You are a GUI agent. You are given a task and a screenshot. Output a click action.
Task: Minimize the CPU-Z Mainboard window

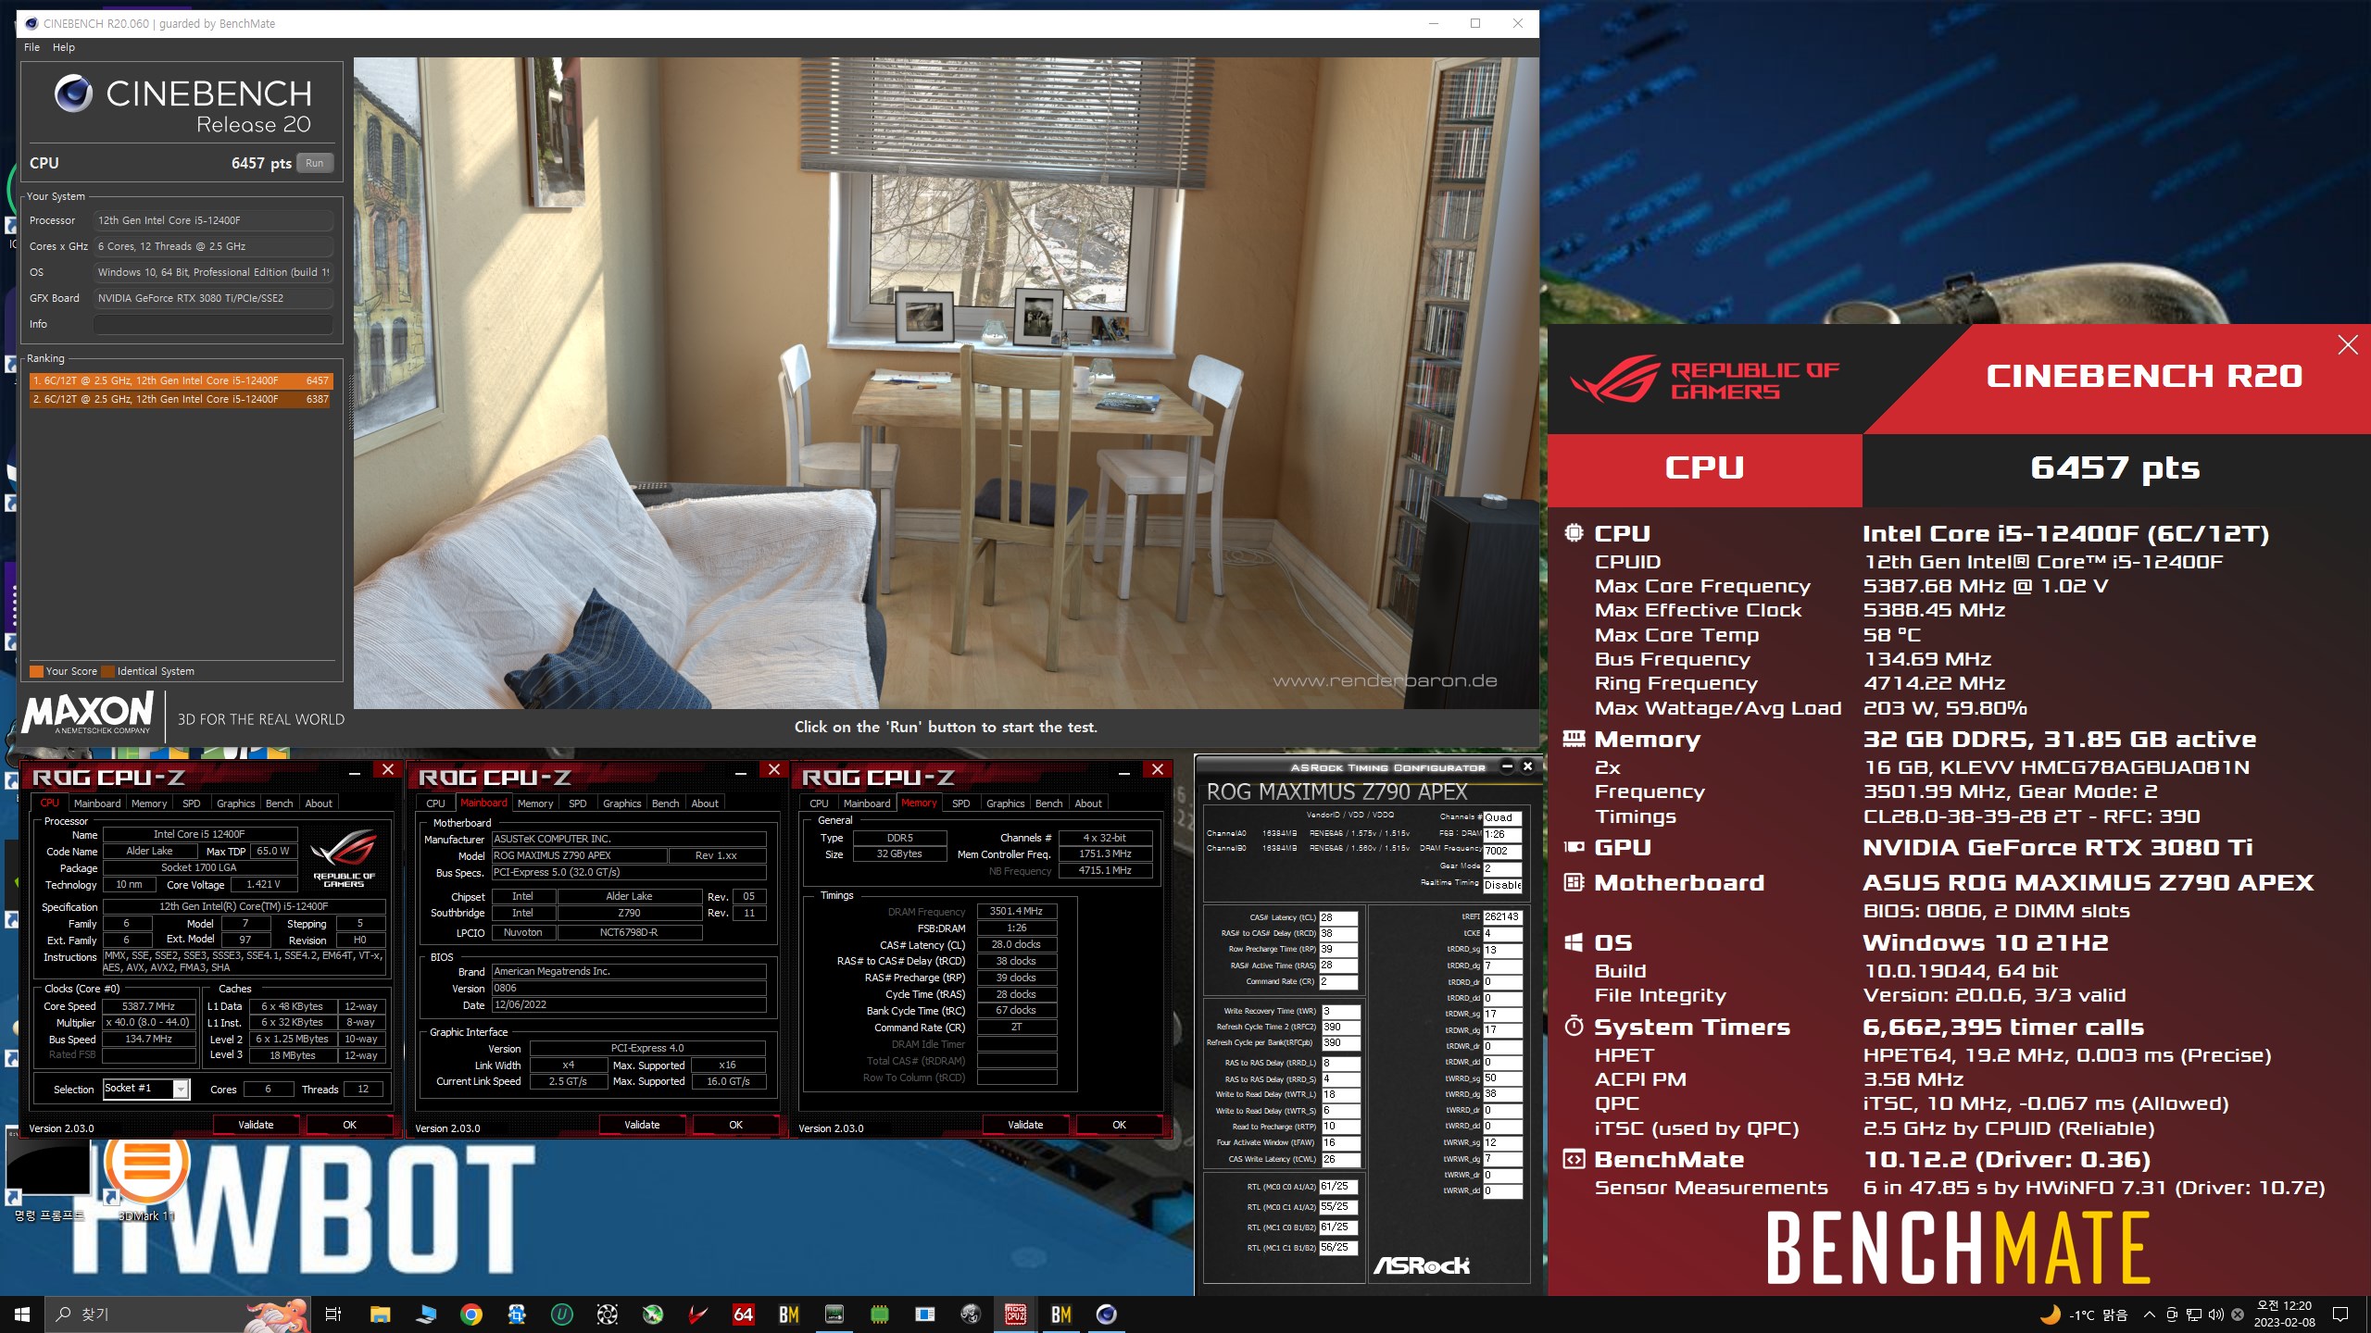point(740,771)
